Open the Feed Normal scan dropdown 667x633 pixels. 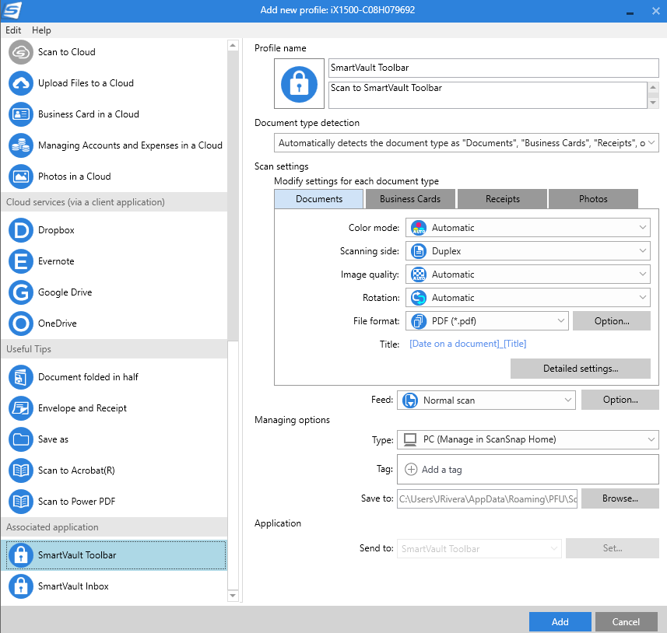click(x=486, y=400)
